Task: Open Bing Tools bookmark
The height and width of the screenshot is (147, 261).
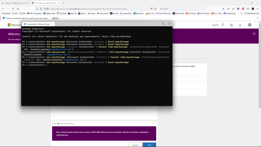Action: pyautogui.click(x=138, y=13)
